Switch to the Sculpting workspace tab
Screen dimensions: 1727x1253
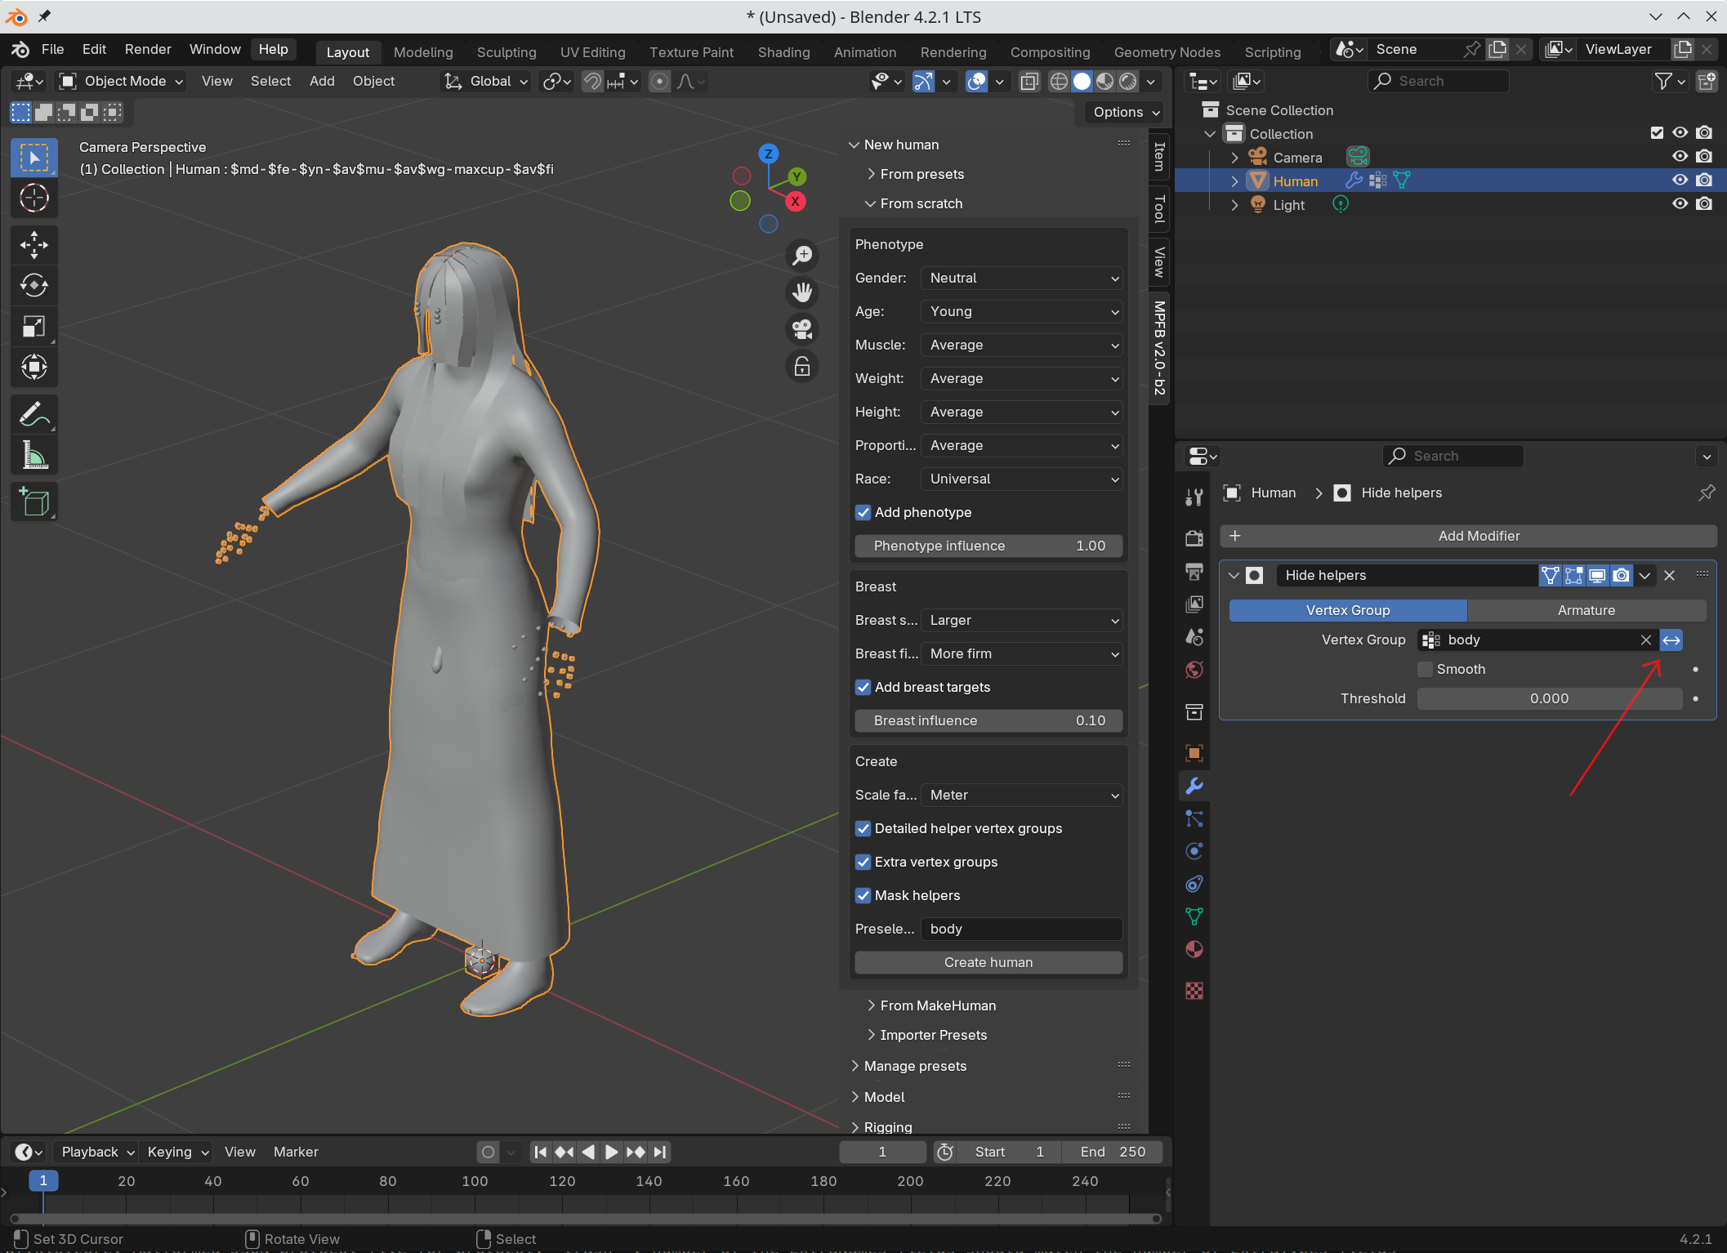[506, 51]
